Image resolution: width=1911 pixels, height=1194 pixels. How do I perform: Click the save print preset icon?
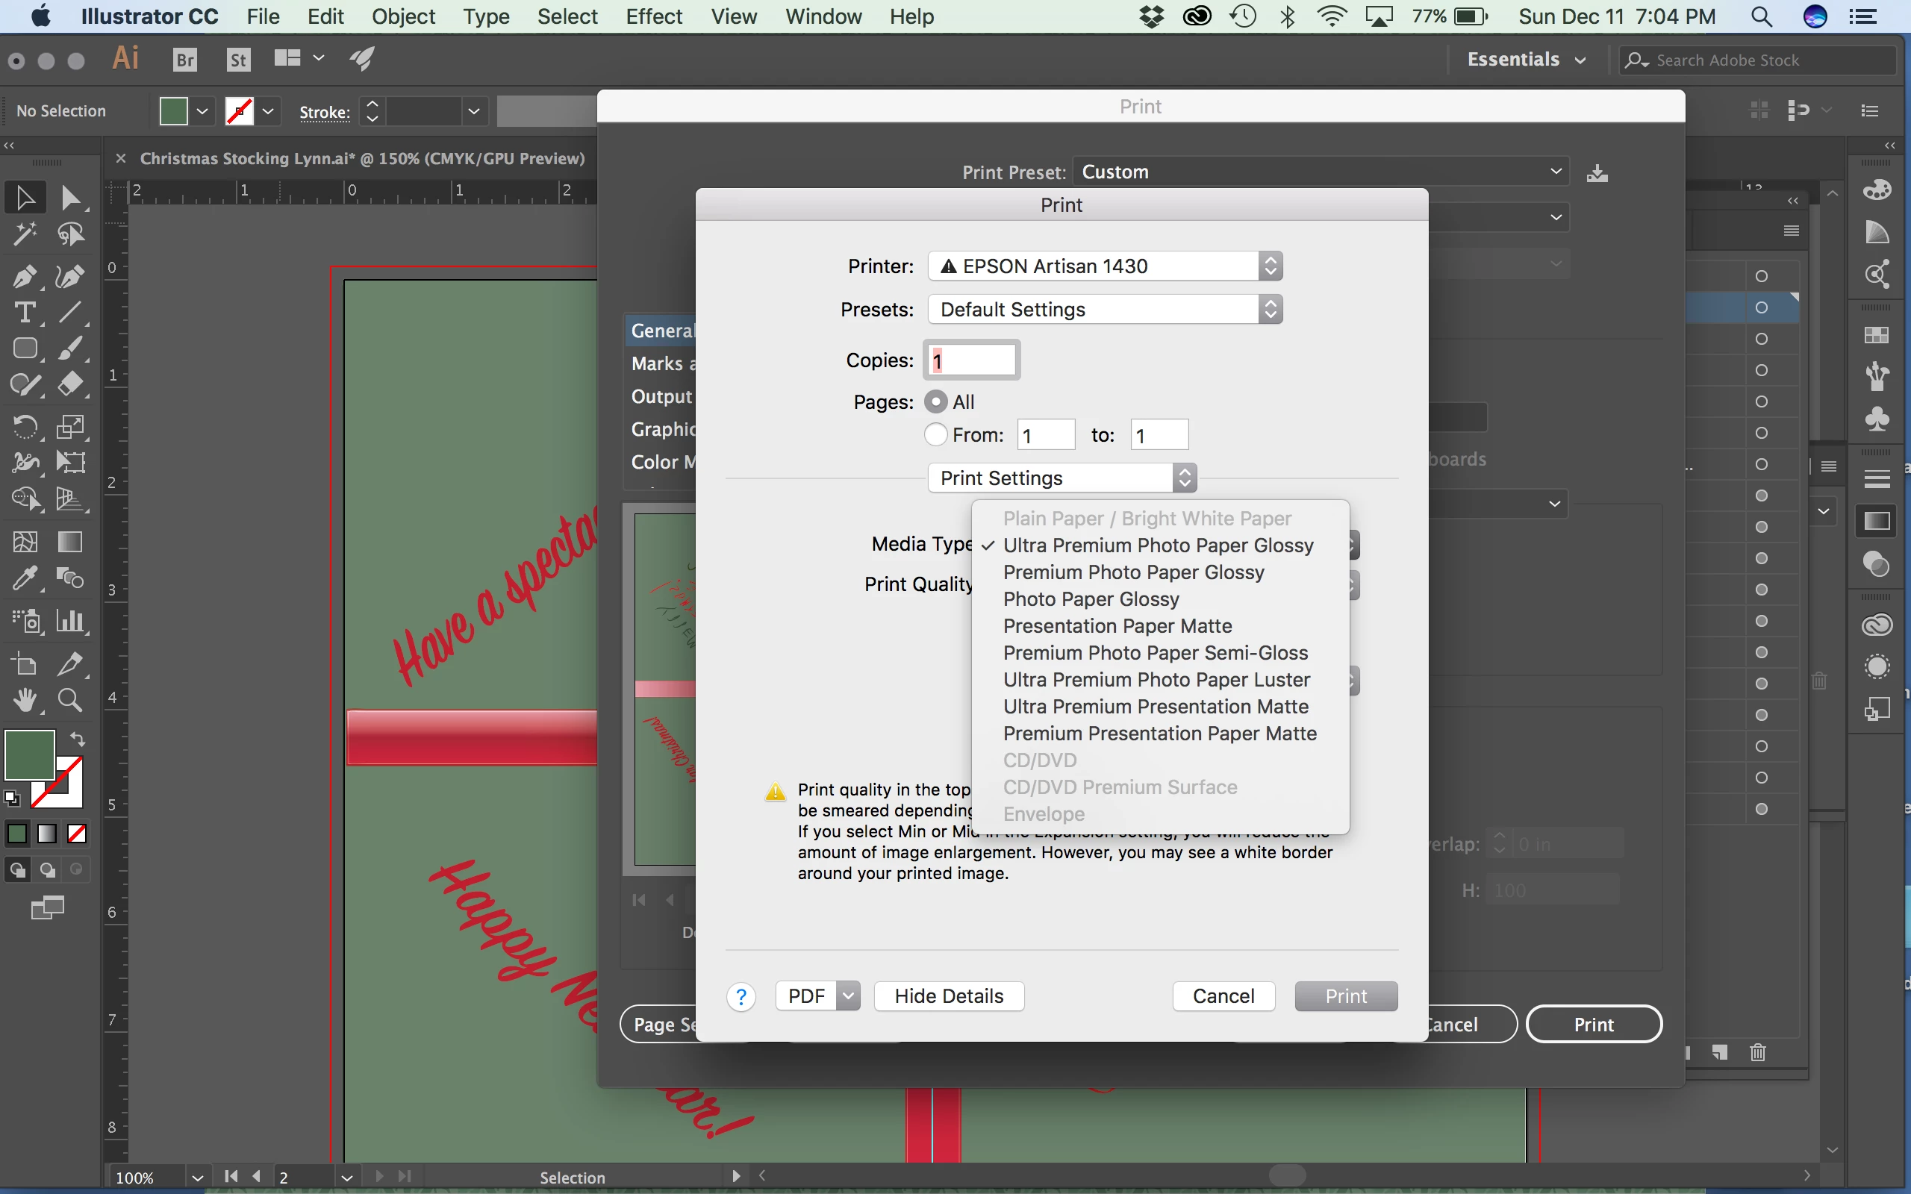click(x=1597, y=173)
